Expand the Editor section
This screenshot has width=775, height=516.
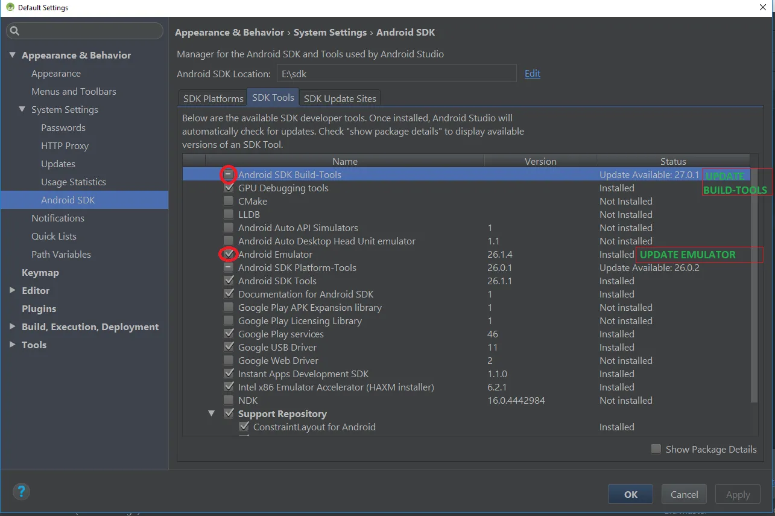coord(13,291)
